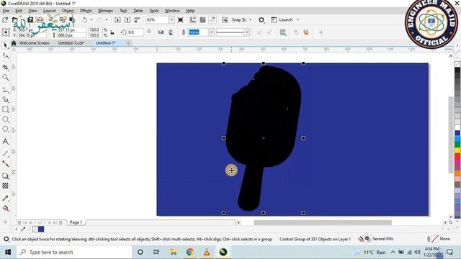
Task: Select the Drop Shadow tool
Action: point(5,176)
